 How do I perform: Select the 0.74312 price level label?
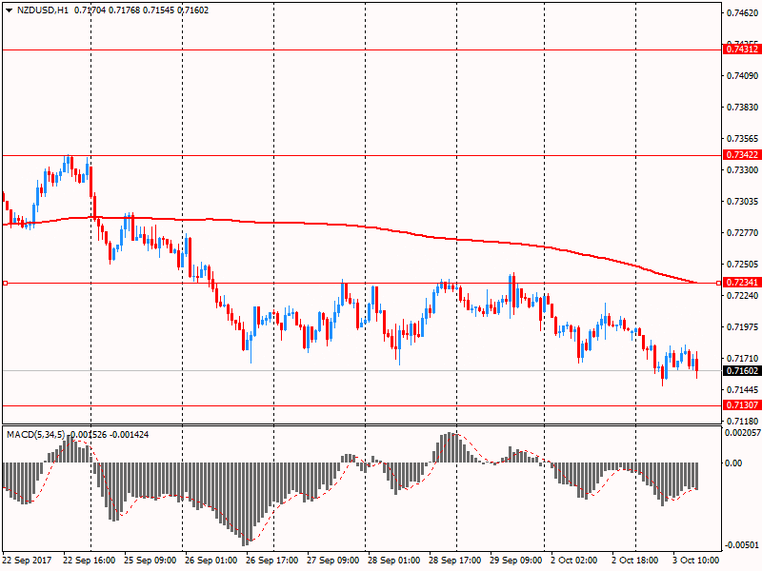[x=742, y=49]
